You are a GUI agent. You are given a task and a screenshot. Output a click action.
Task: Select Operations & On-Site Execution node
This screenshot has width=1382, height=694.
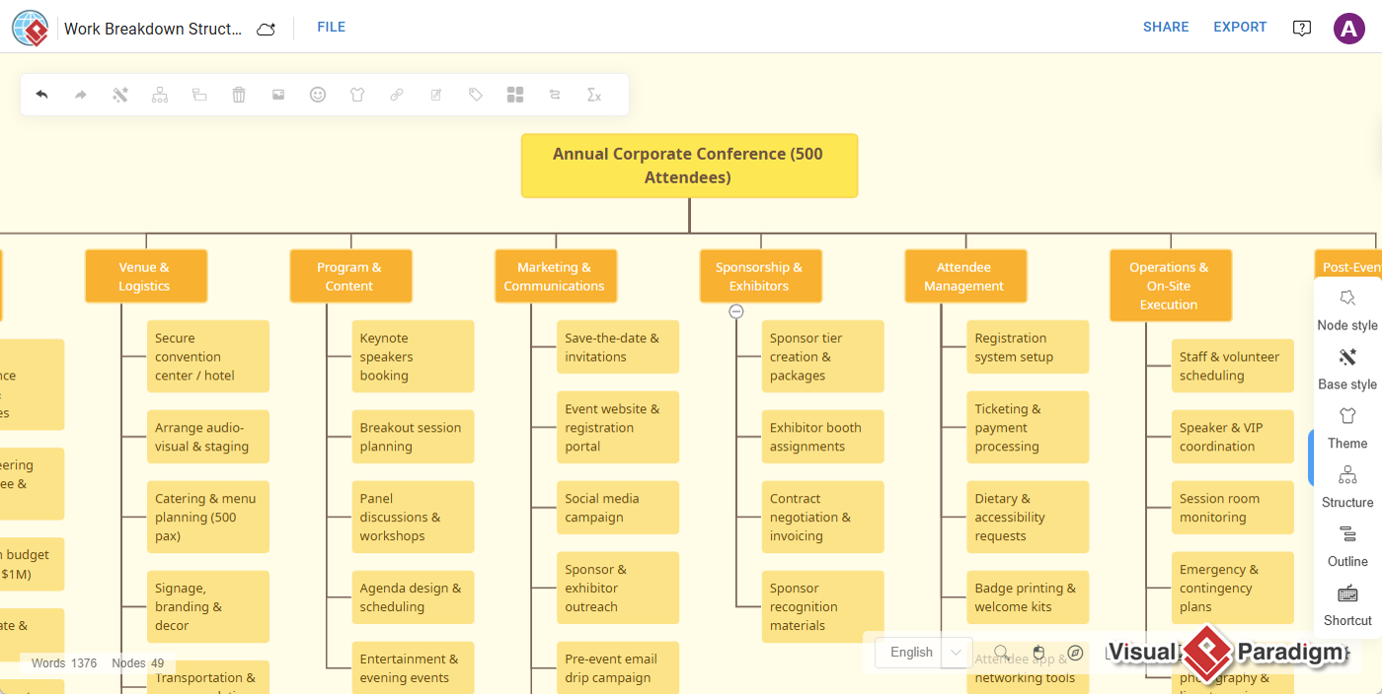point(1171,285)
